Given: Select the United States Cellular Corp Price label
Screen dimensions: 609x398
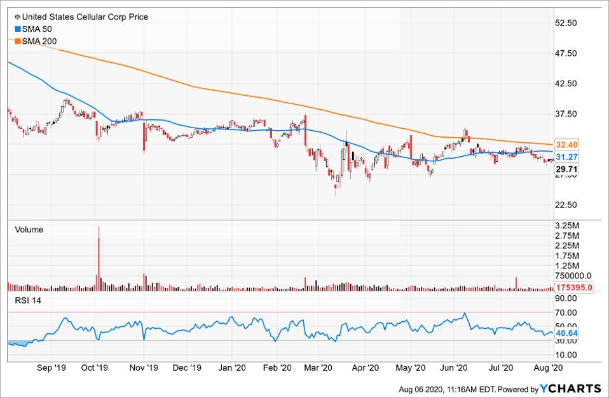Looking at the screenshot, I should coord(85,17).
